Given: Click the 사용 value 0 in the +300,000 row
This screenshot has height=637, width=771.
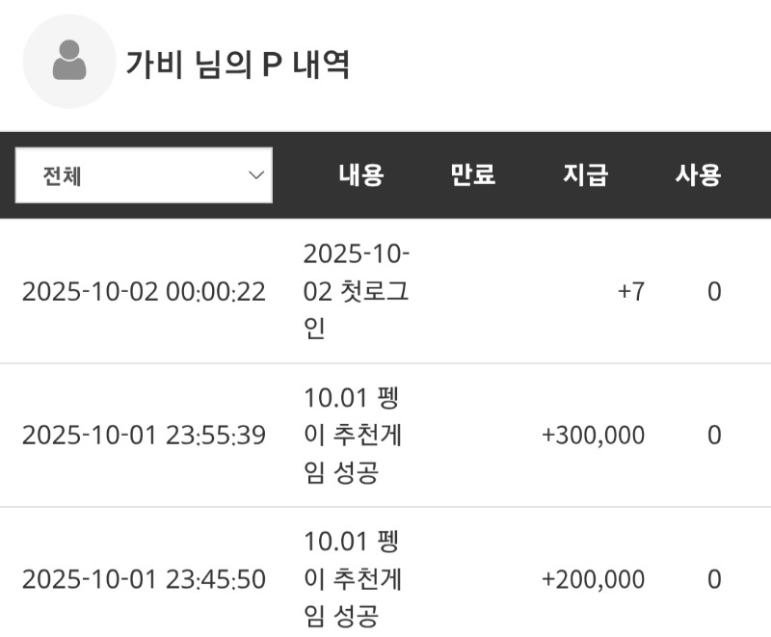Looking at the screenshot, I should point(714,436).
